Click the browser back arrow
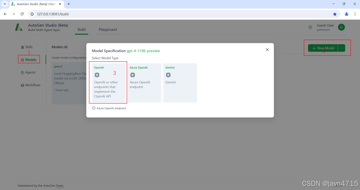The image size is (360, 190). pos(5,14)
